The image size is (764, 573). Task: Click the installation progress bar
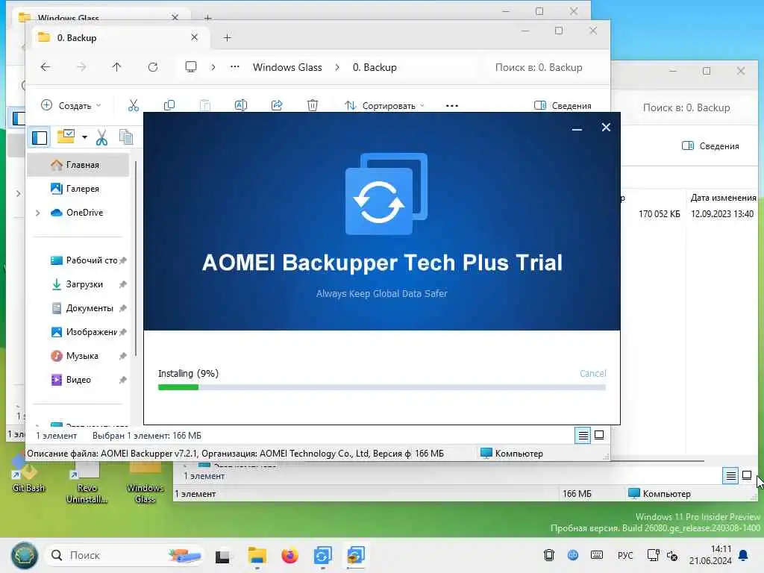[381, 387]
